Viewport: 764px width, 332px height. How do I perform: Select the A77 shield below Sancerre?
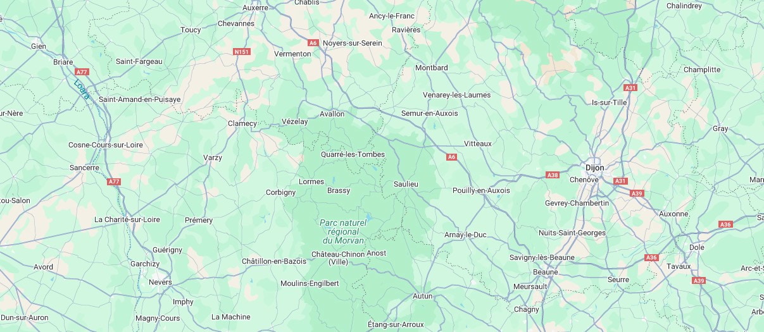coord(114,181)
